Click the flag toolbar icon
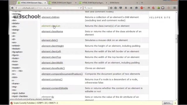Screen dimensions: 187x105 click(x=148, y=8)
